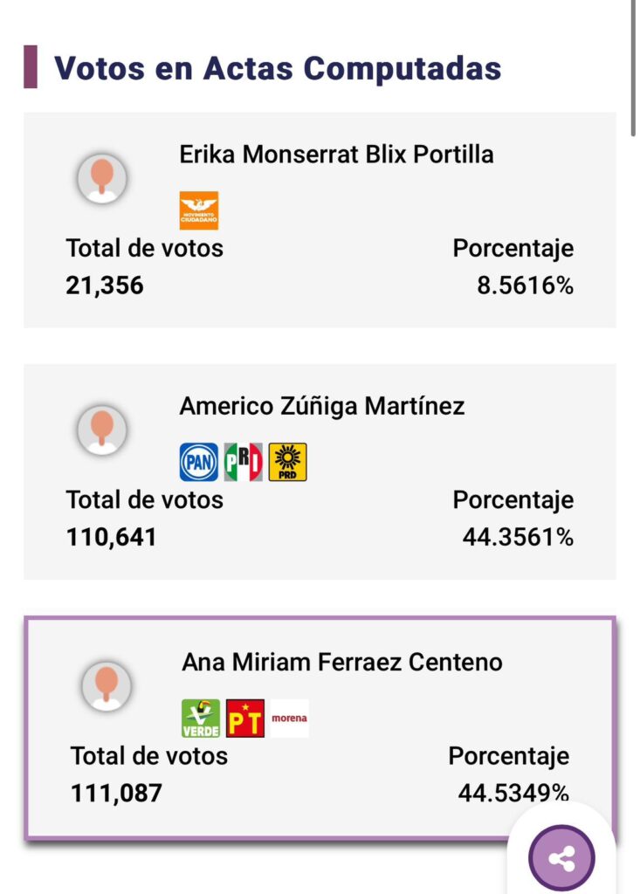Click the PAN party logo
This screenshot has width=640, height=894.
point(198,462)
